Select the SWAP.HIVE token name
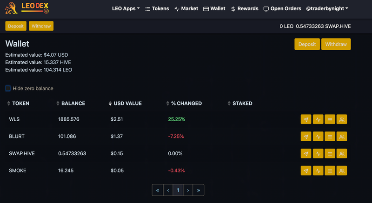Screen dimensions: 372x203 [x=22, y=153]
